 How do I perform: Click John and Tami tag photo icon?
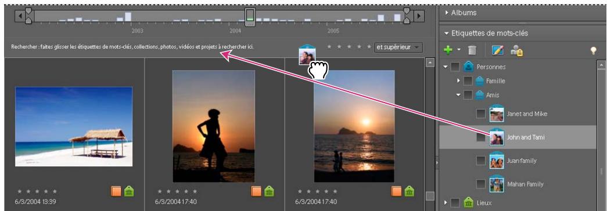496,137
